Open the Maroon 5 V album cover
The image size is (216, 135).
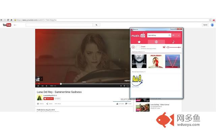pyautogui.click(x=172, y=61)
